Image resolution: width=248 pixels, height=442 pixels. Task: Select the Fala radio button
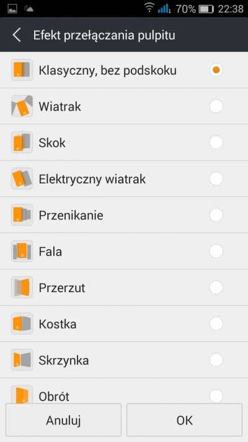point(216,251)
